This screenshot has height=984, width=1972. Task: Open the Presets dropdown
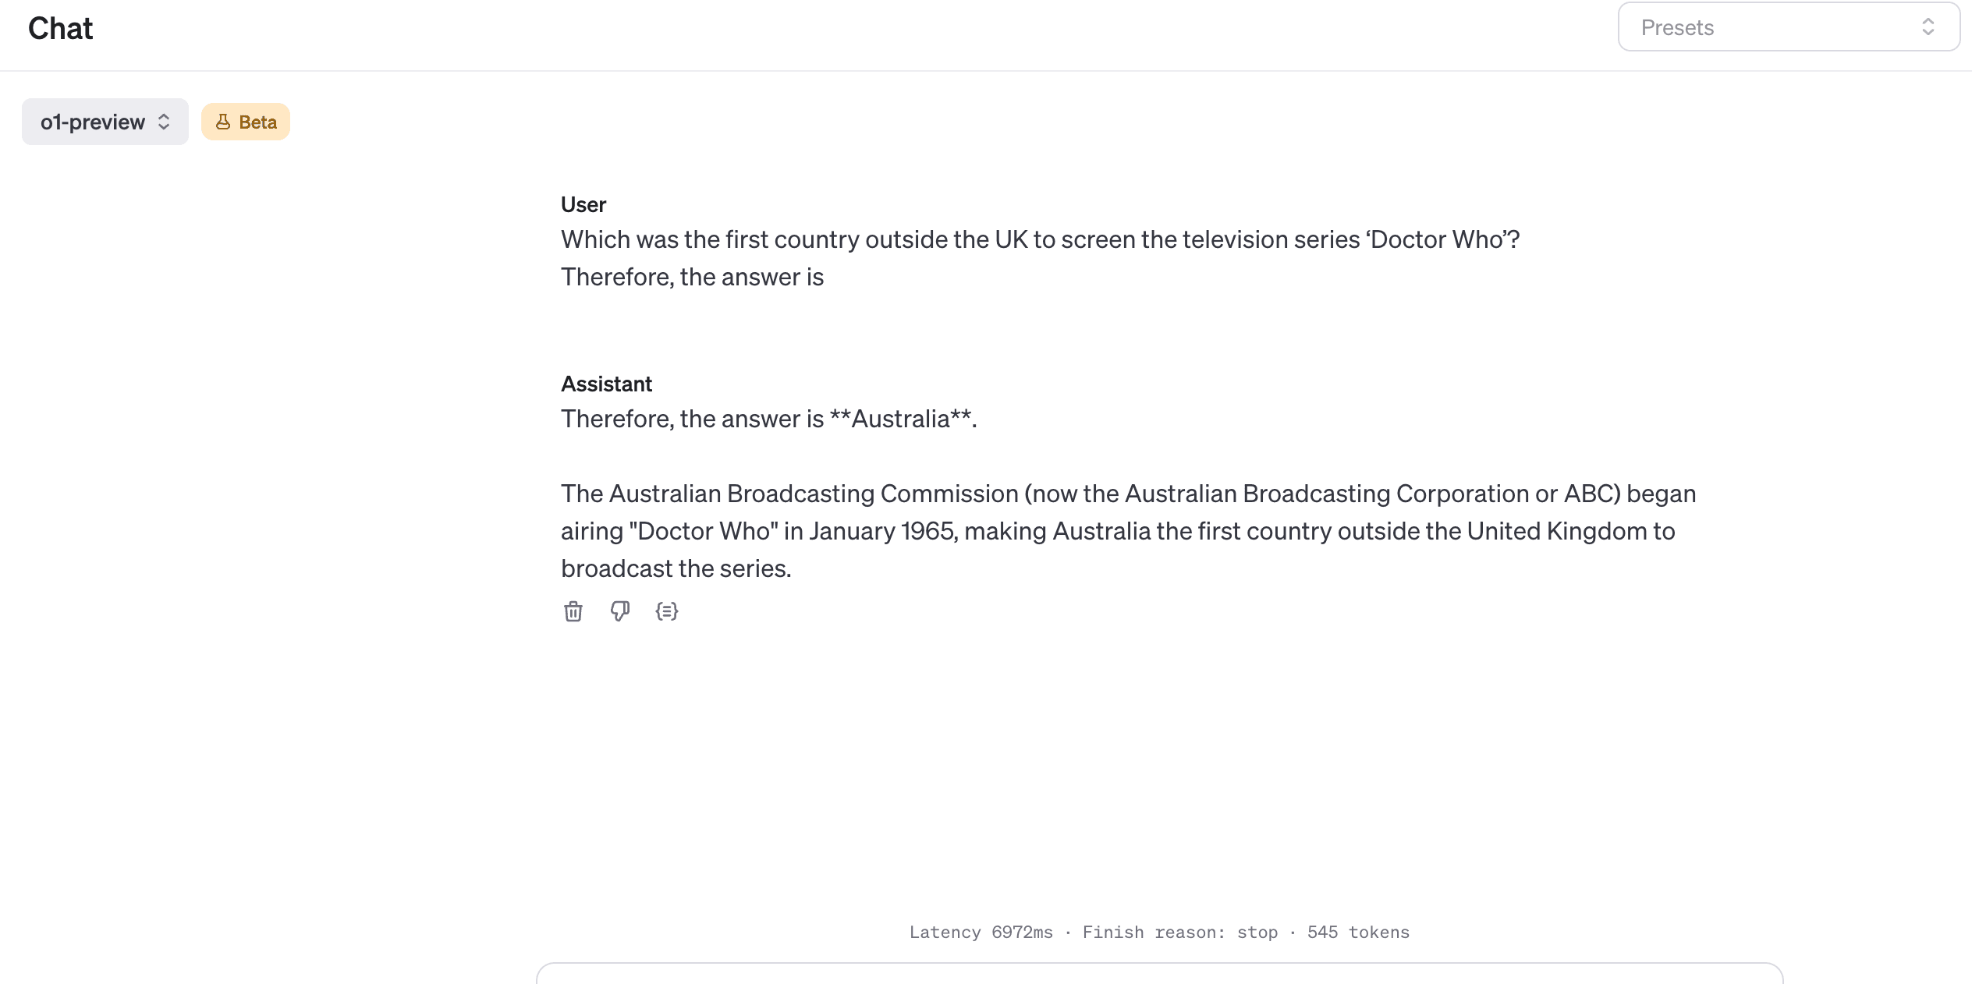tap(1788, 27)
